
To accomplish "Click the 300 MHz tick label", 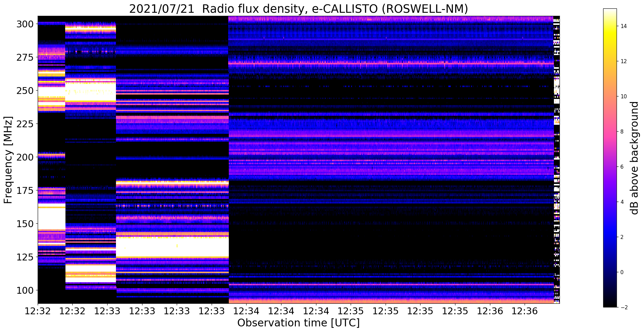I will [x=26, y=24].
